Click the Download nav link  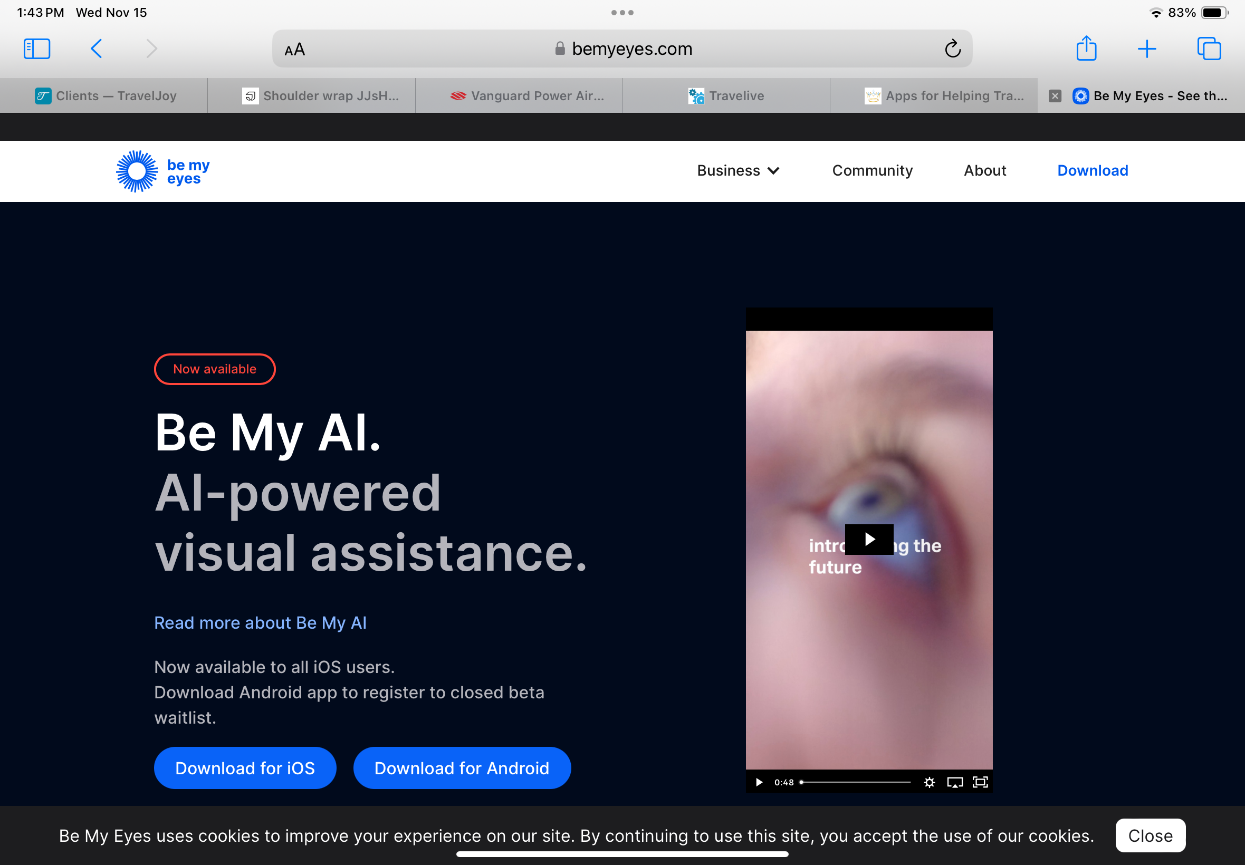(1092, 171)
